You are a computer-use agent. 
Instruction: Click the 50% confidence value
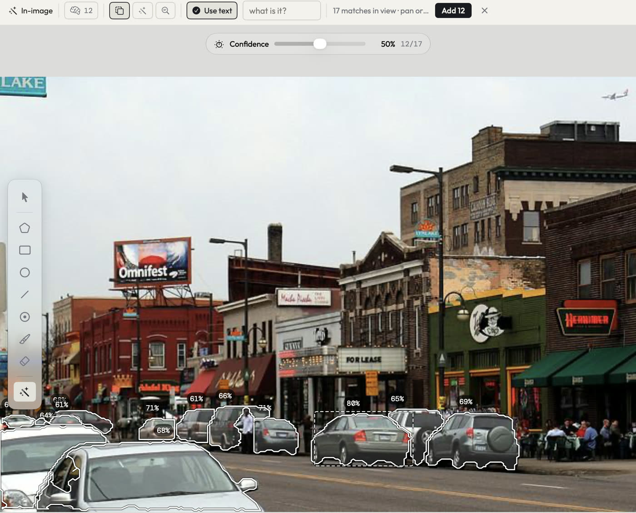(388, 44)
